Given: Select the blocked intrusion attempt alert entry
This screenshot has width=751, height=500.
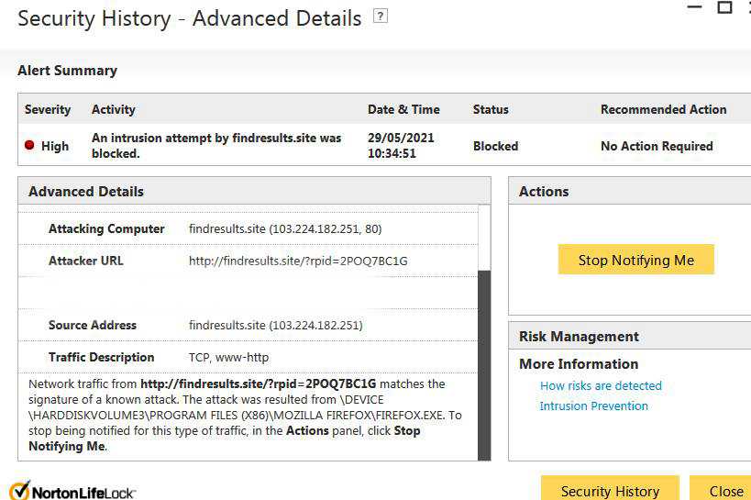Looking at the screenshot, I should click(x=216, y=146).
